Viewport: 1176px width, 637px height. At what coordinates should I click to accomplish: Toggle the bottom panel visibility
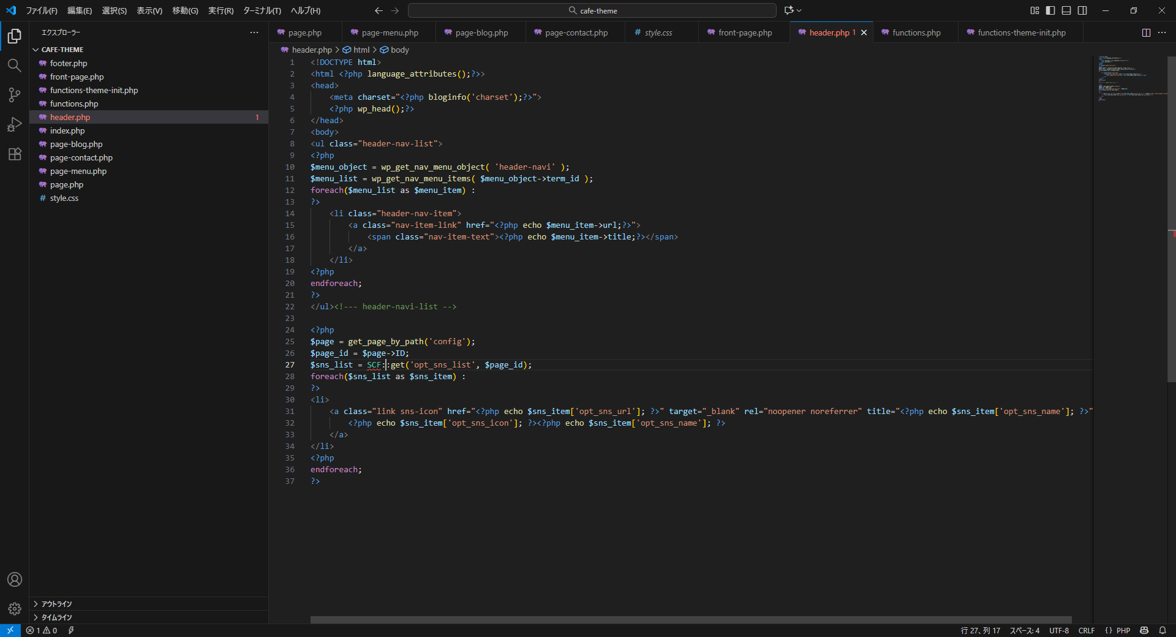click(x=1066, y=10)
